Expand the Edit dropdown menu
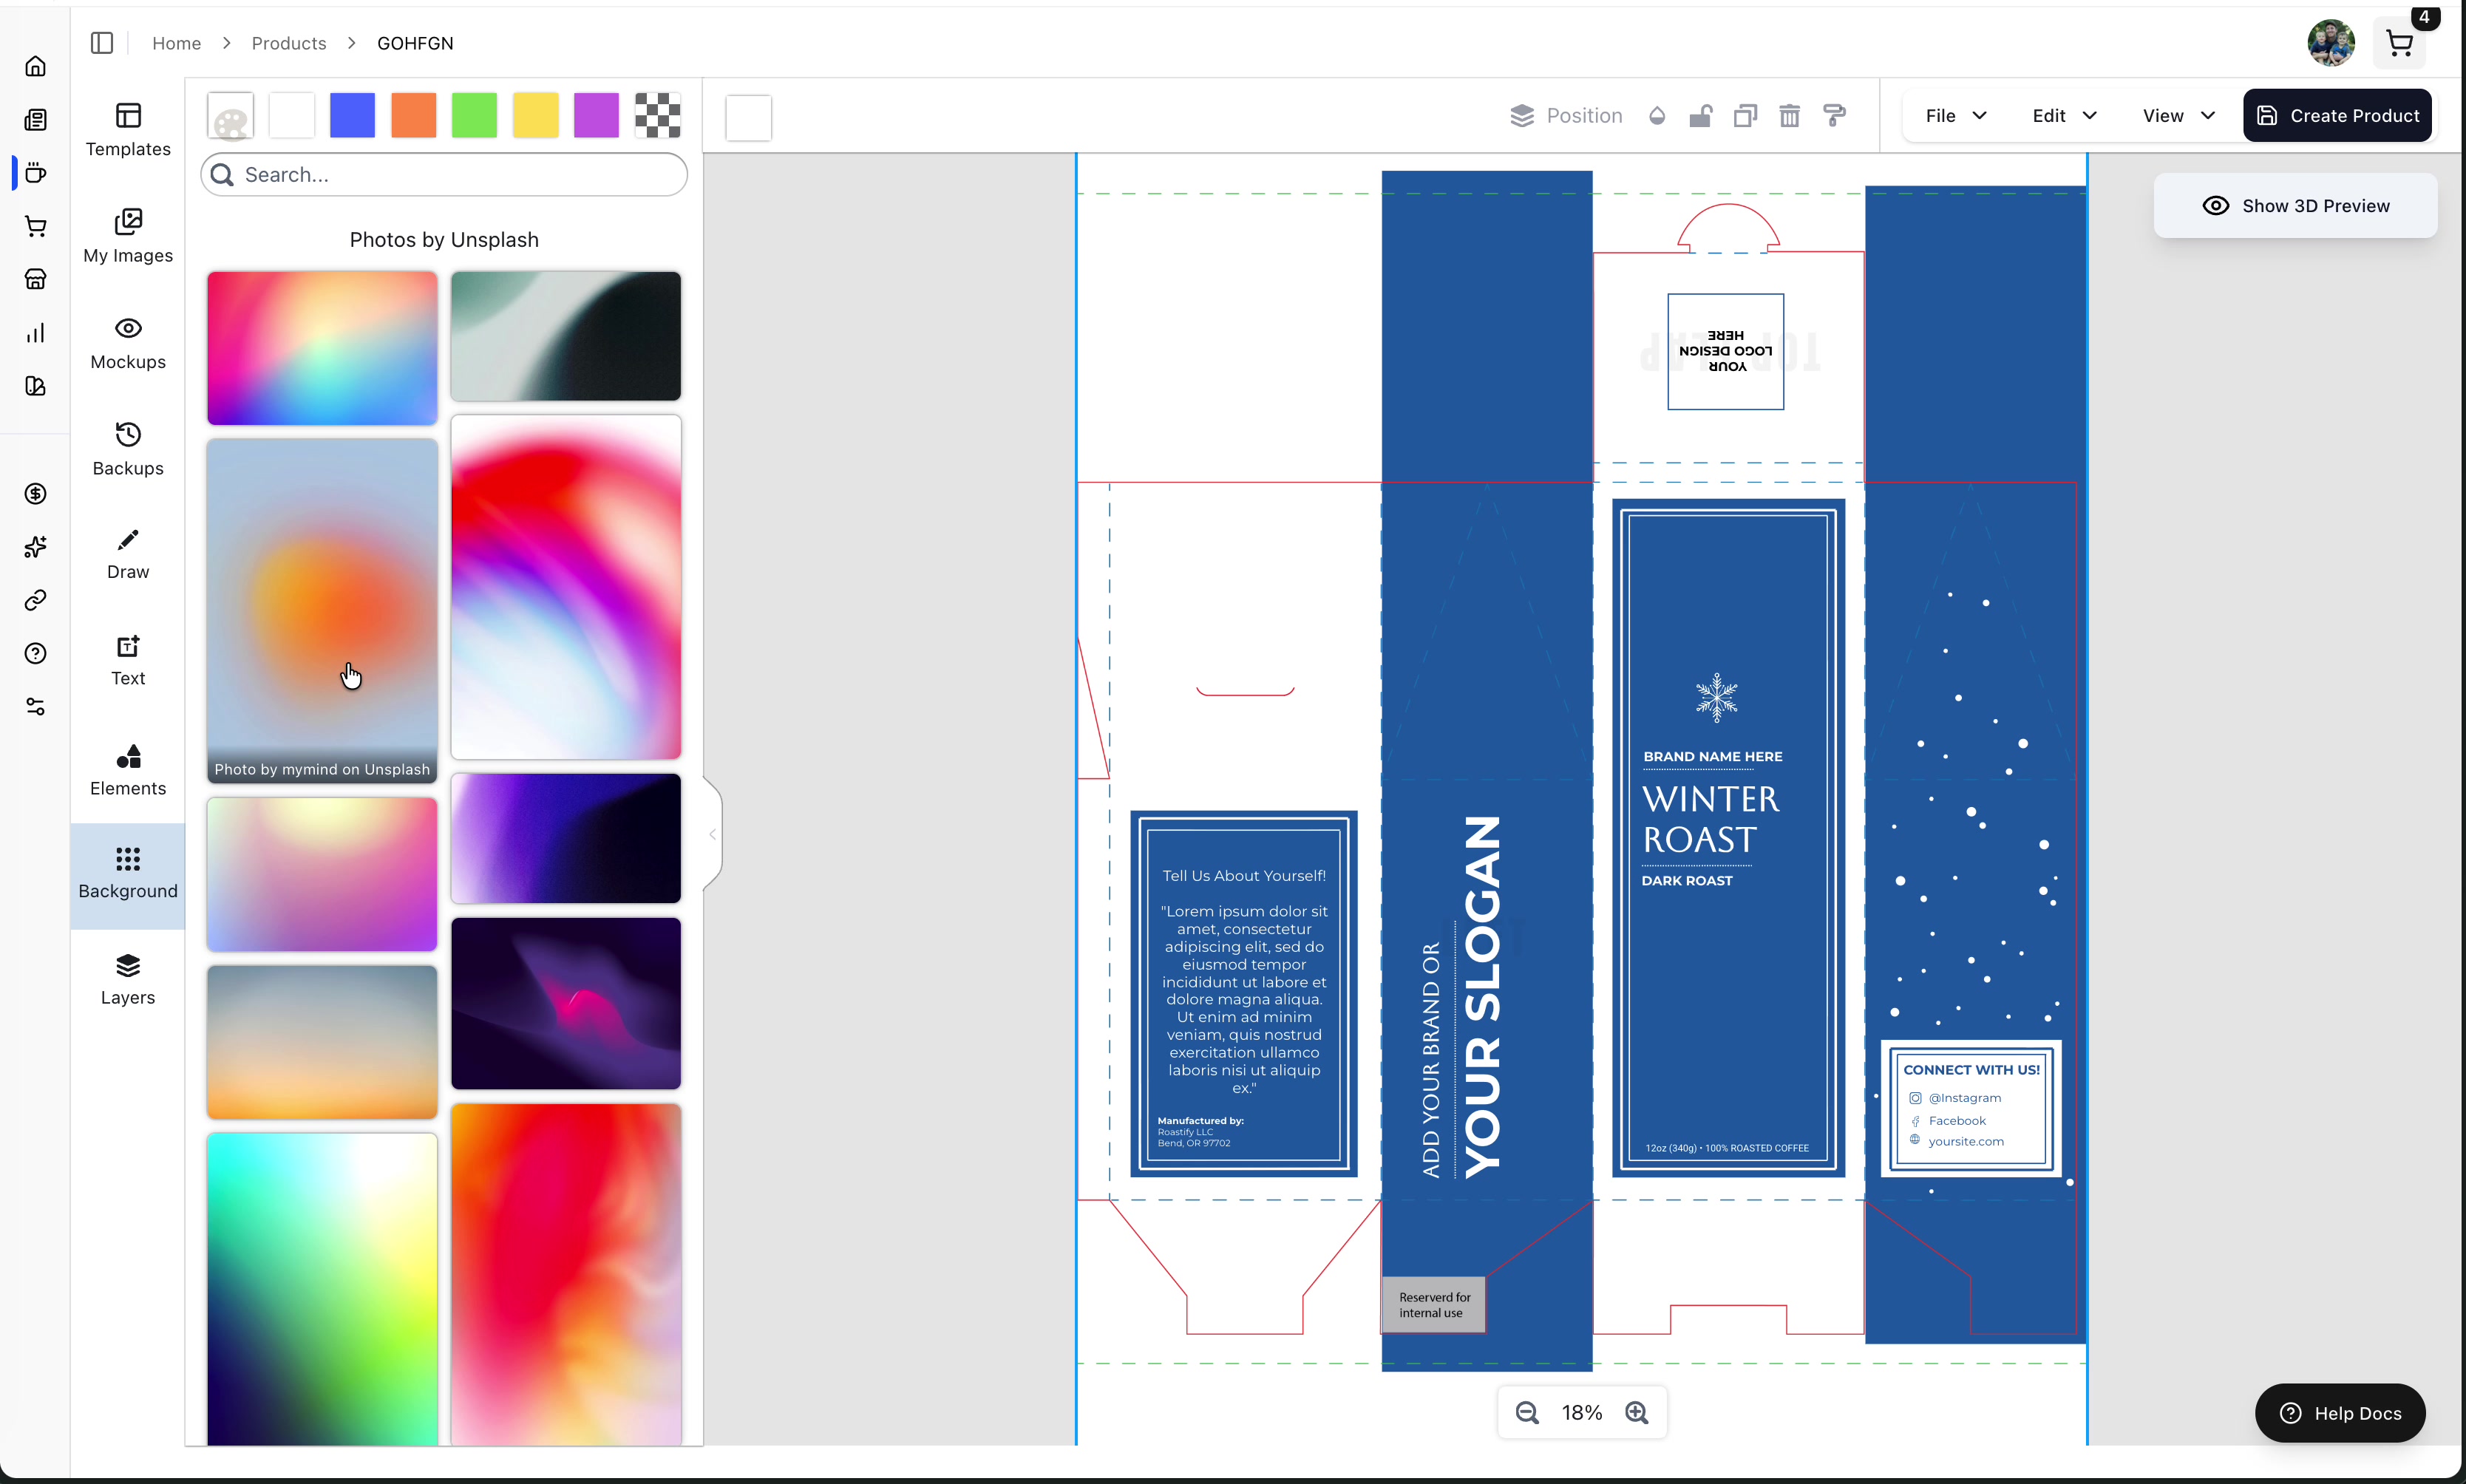Viewport: 2466px width, 1484px height. click(x=2064, y=116)
